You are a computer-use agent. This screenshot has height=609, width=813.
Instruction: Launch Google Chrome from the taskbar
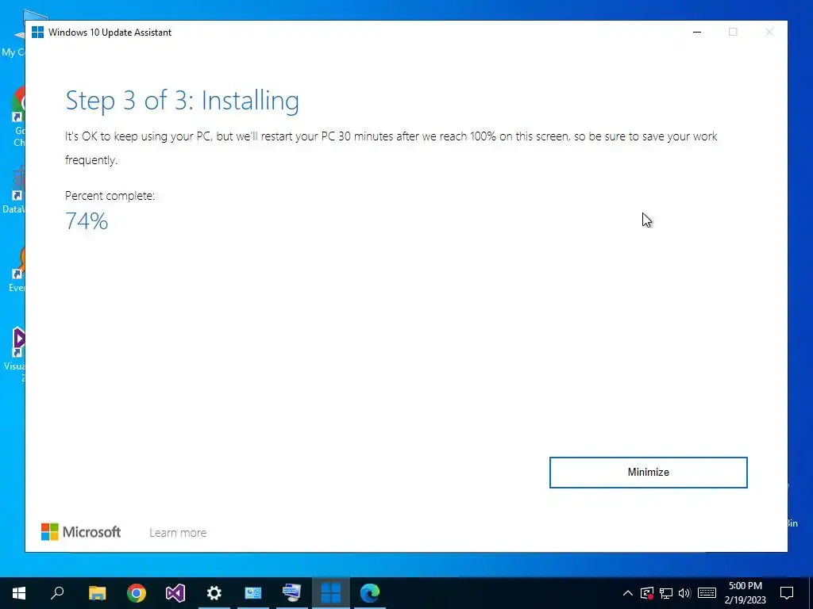137,593
